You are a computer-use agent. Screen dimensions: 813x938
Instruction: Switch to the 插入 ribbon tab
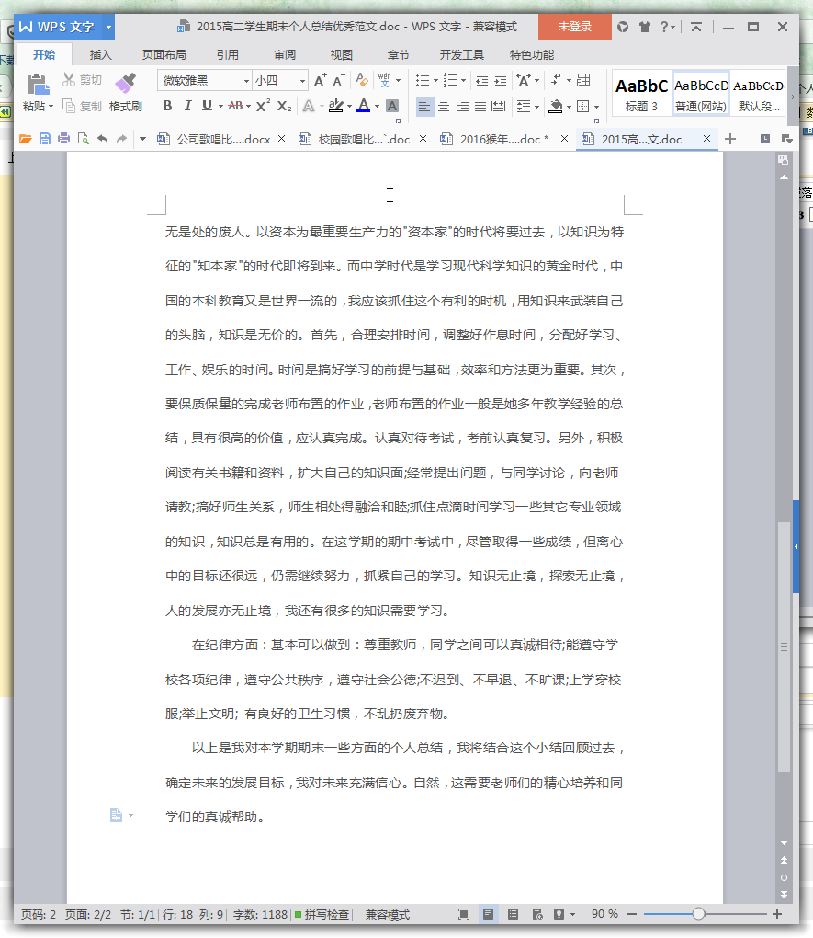pos(100,54)
